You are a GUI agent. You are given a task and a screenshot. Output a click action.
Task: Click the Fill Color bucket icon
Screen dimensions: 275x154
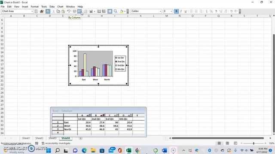click(x=121, y=11)
